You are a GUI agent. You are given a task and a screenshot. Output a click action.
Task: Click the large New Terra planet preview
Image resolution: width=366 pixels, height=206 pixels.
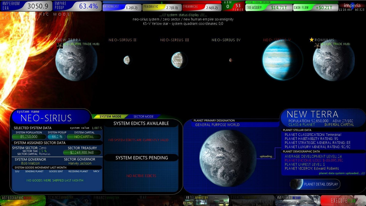228,158
